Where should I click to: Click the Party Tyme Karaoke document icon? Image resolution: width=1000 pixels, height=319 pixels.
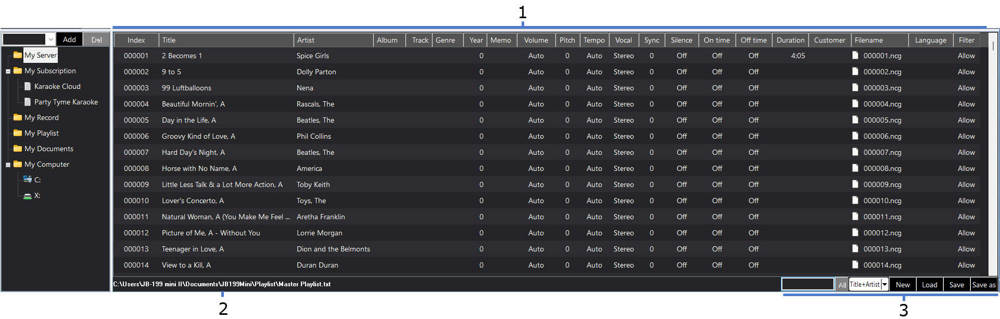28,102
